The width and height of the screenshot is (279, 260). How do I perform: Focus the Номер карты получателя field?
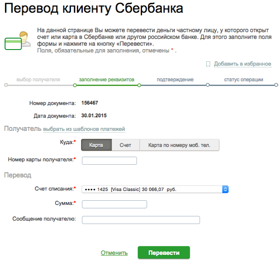[109, 160]
